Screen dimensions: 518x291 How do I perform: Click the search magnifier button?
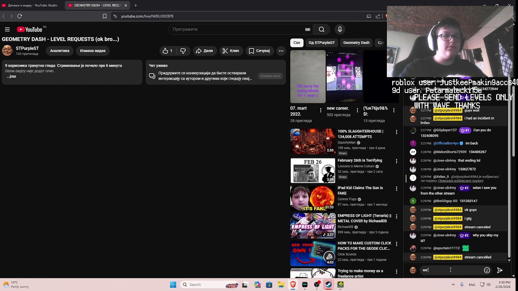pyautogui.click(x=321, y=29)
